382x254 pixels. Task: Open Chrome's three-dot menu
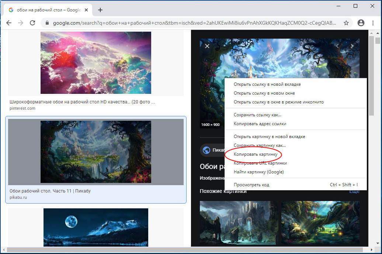[373, 23]
